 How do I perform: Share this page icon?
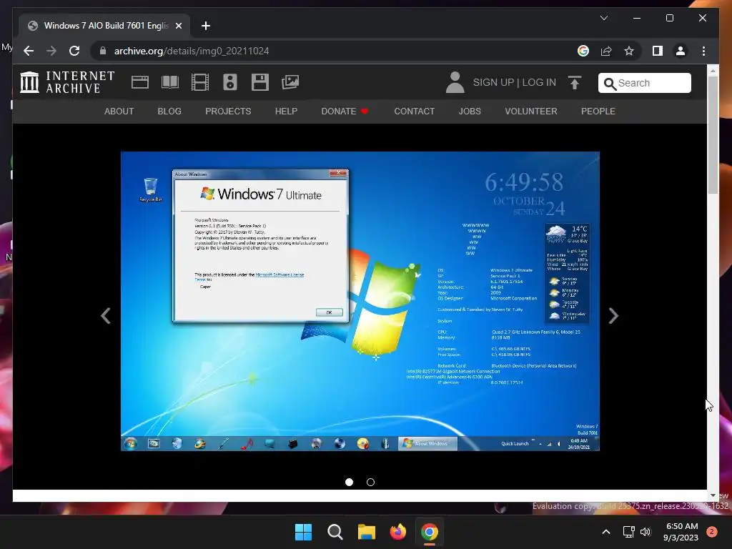point(606,51)
